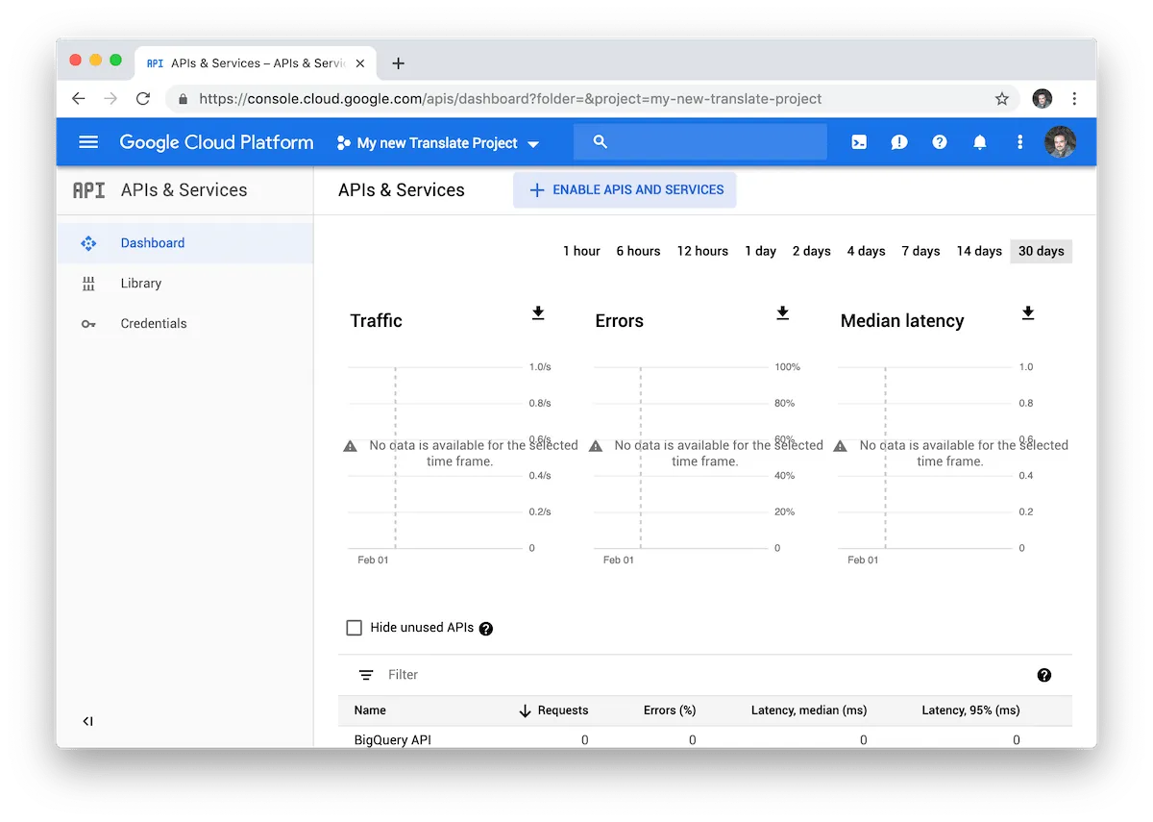The height and width of the screenshot is (822, 1153).
Task: Download the Errors chart data
Action: [x=783, y=313]
